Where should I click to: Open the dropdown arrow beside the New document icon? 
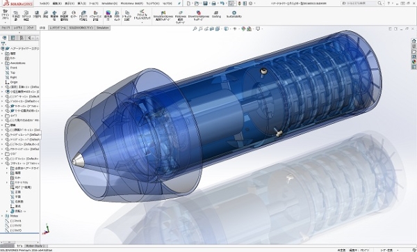(193, 3)
